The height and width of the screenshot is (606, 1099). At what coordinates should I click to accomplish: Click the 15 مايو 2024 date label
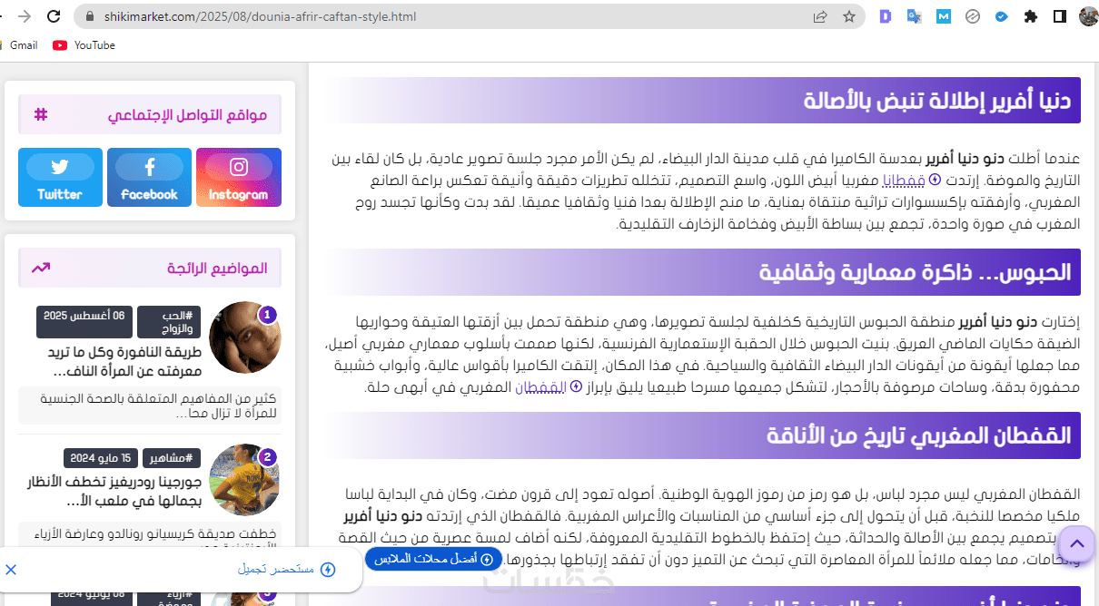click(101, 458)
